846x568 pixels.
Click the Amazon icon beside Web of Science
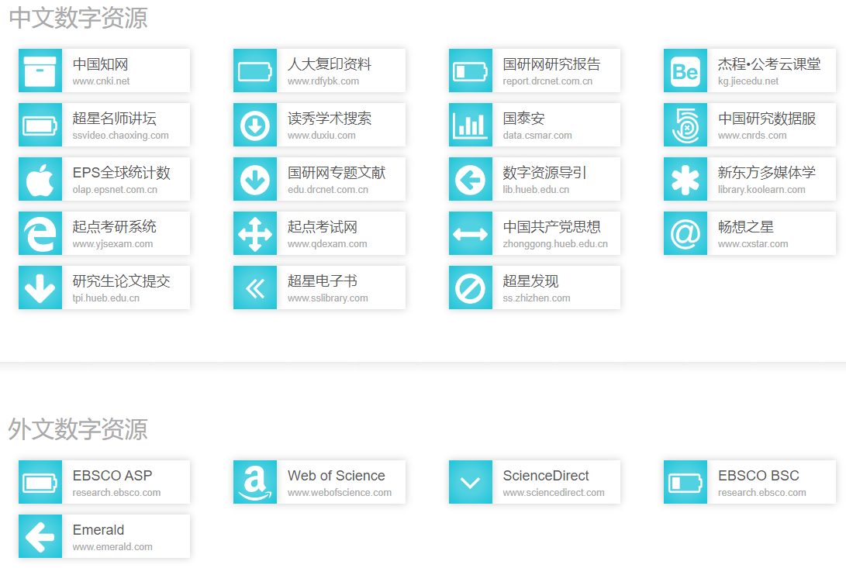click(x=255, y=482)
